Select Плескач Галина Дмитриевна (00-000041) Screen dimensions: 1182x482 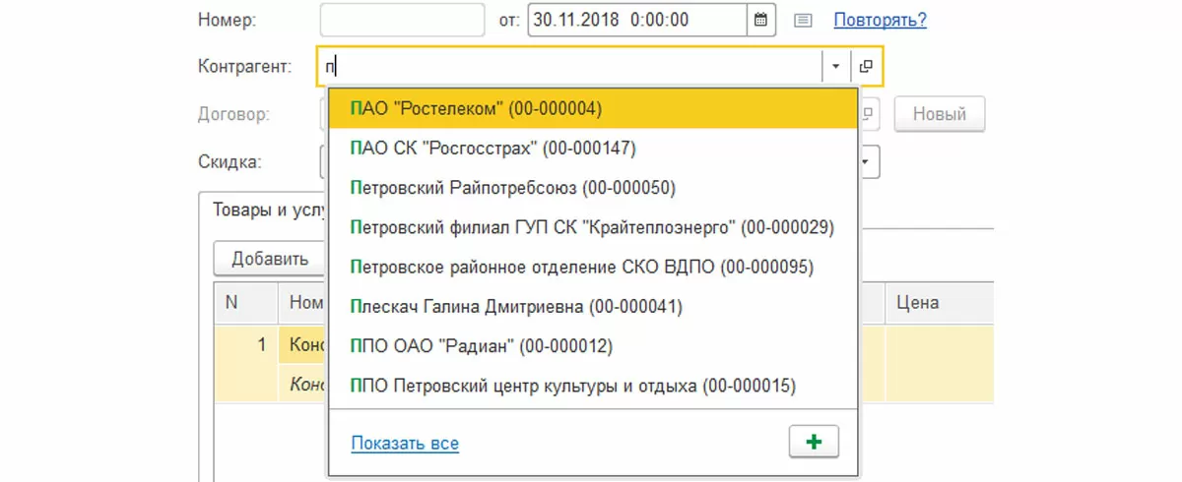593,307
